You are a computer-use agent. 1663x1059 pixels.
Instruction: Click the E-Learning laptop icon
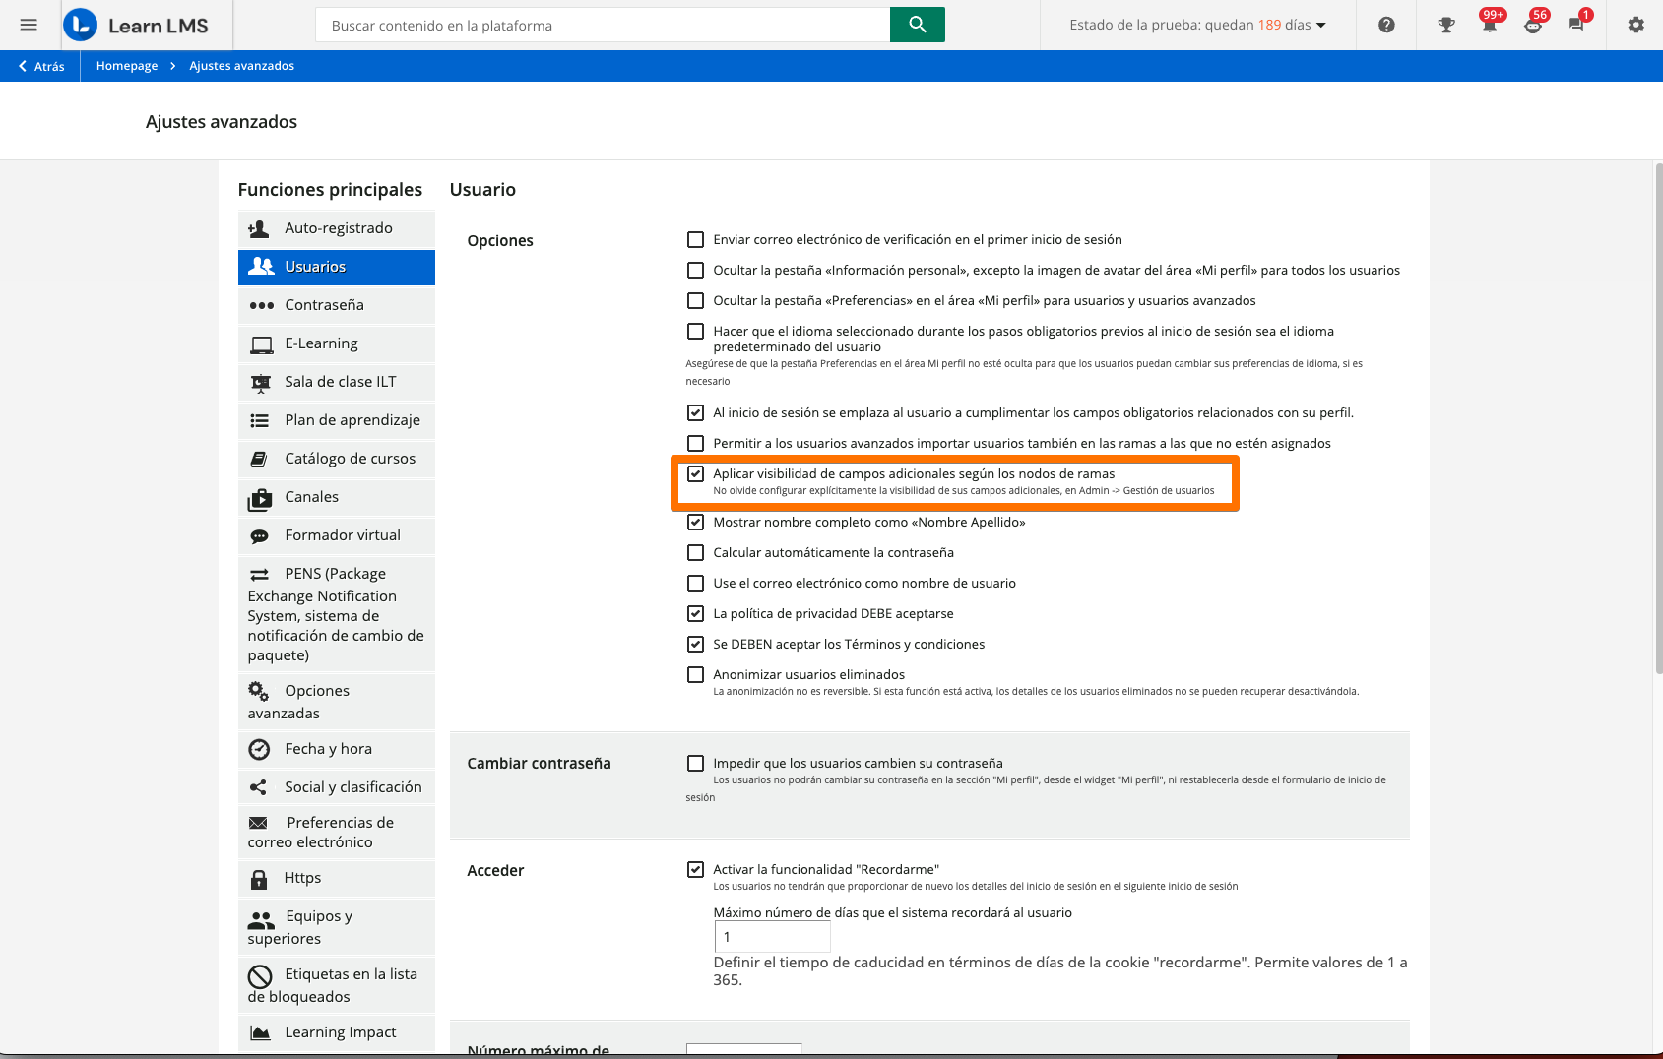tap(261, 344)
